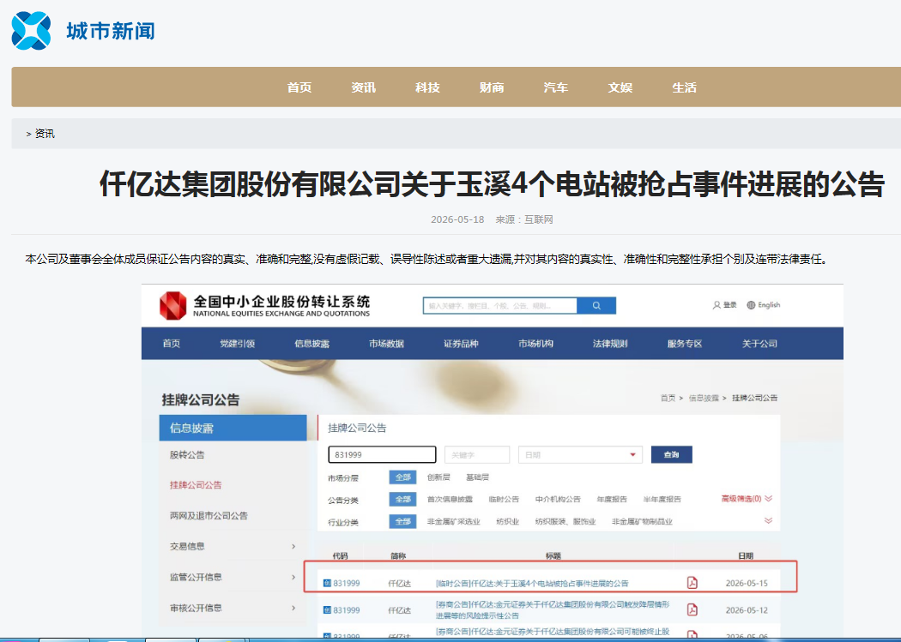The width and height of the screenshot is (901, 642).
Task: Filter by 创新层
Action: pos(439,477)
